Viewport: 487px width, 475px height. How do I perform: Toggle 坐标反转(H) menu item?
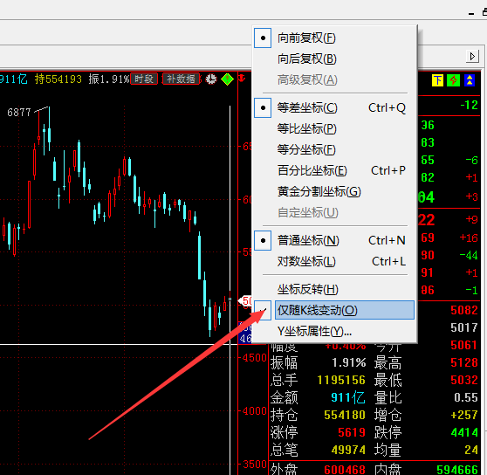(x=334, y=290)
